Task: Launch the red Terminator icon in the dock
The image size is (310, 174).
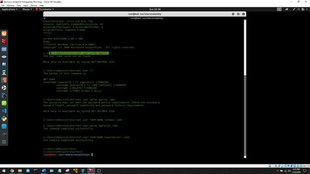Action: click(x=4, y=41)
